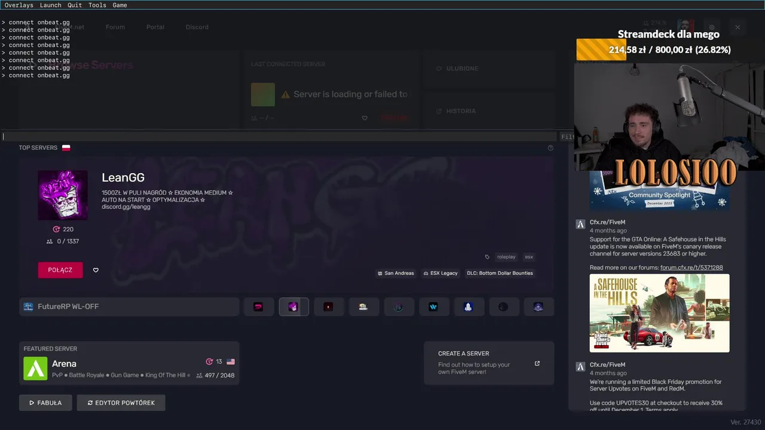Select the purple hexagon server icon

[x=538, y=306]
